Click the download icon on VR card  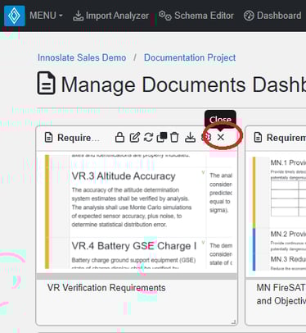190,137
